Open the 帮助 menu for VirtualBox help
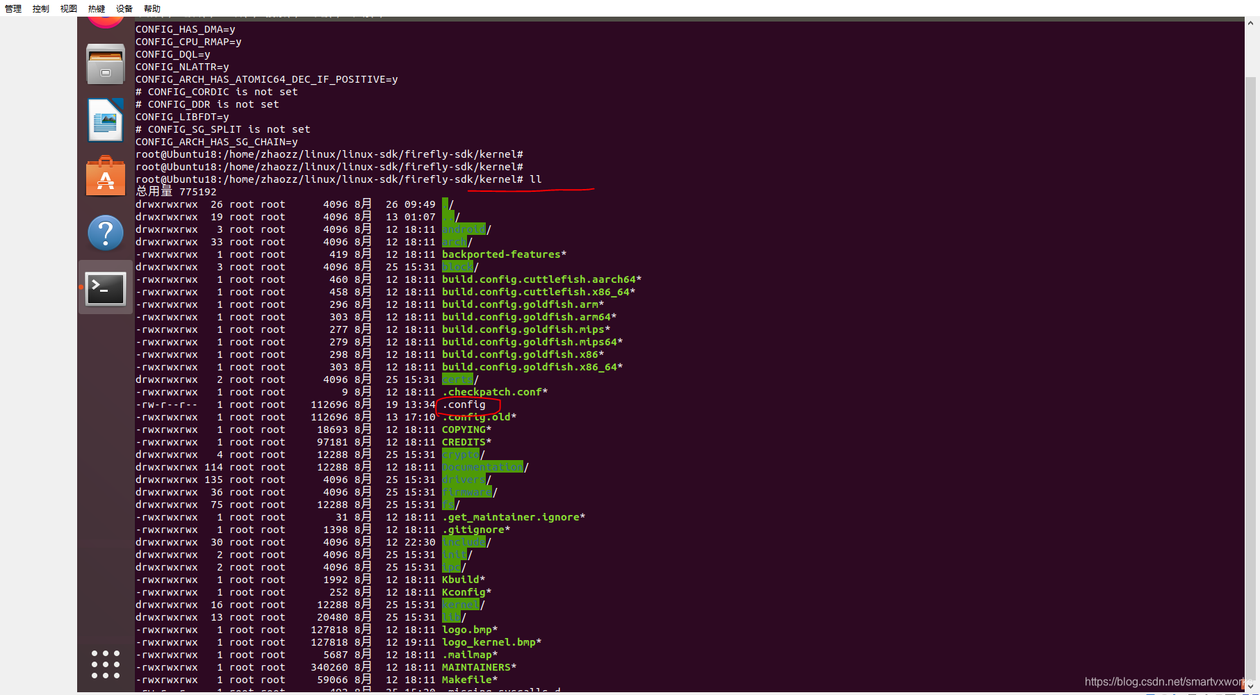 [x=152, y=8]
